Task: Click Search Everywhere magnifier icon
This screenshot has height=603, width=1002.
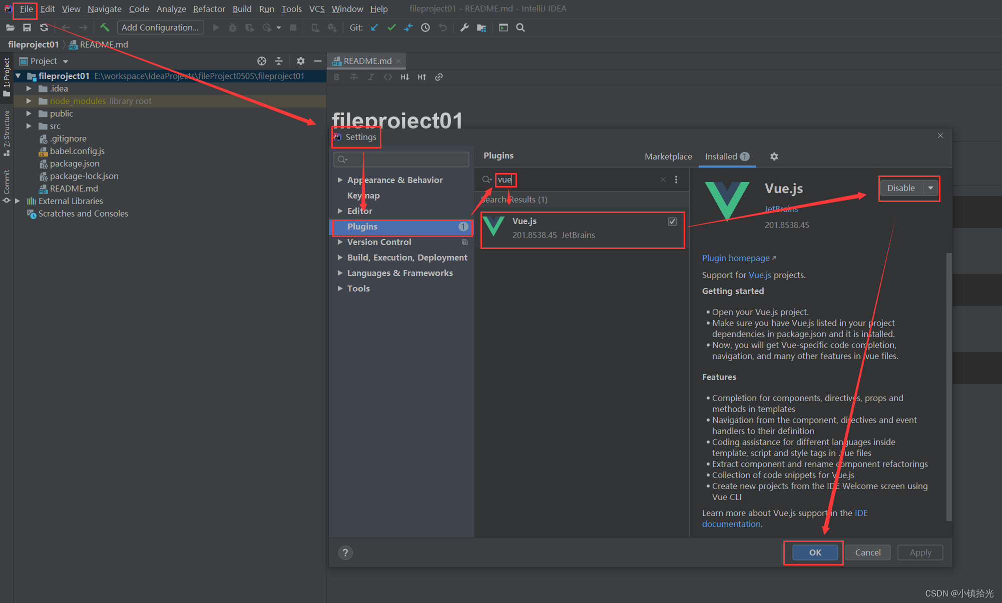Action: click(521, 27)
